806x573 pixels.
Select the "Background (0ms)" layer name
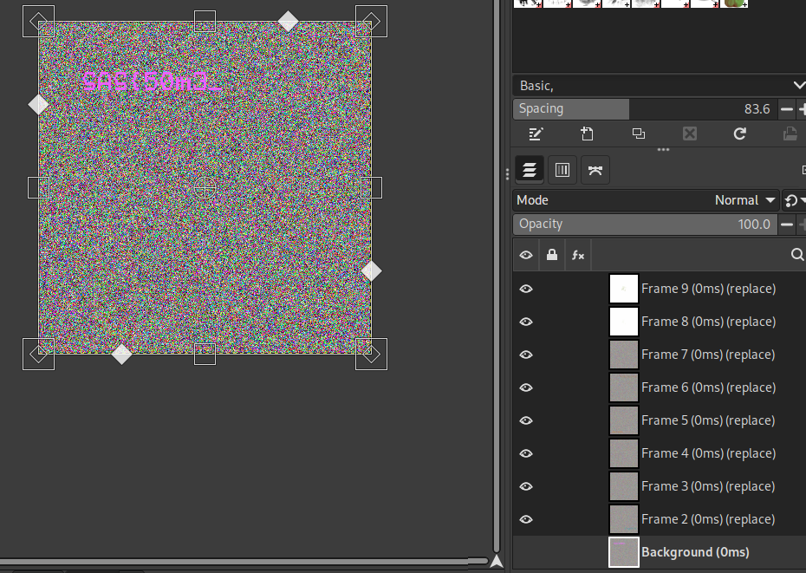pos(695,552)
